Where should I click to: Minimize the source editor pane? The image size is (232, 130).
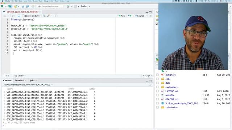(147, 12)
